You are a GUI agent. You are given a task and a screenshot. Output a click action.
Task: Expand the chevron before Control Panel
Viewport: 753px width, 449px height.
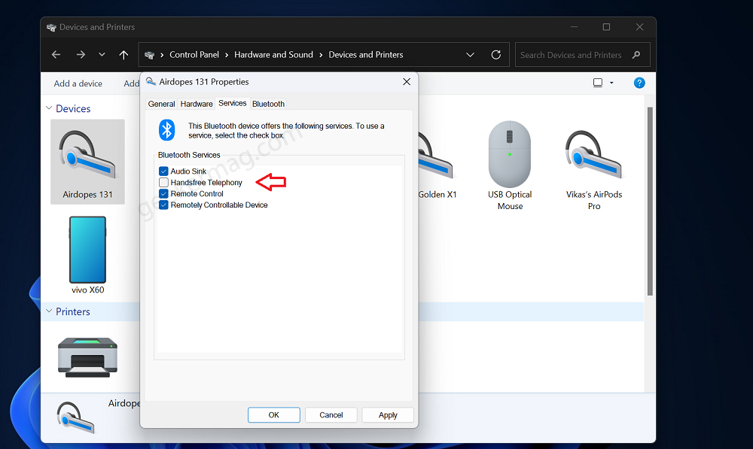click(162, 55)
